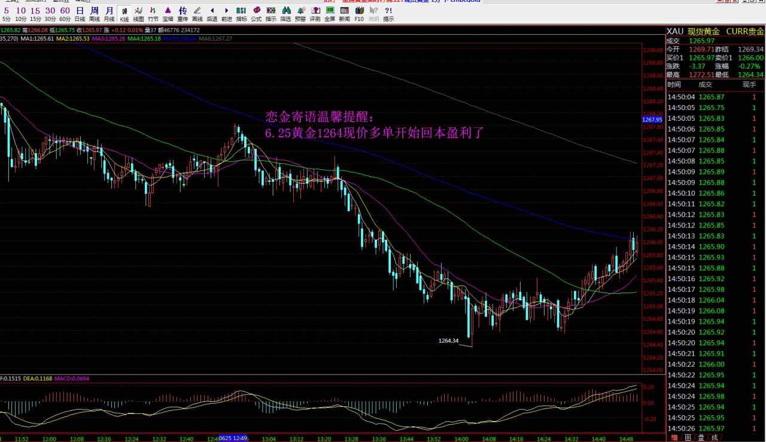The image size is (766, 442).
Task: Click the 现手 column header
Action: point(750,85)
